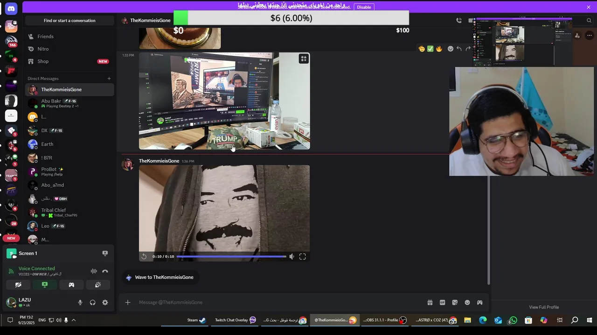The width and height of the screenshot is (597, 335).
Task: Attach file with plus button in message bar
Action: (128, 302)
